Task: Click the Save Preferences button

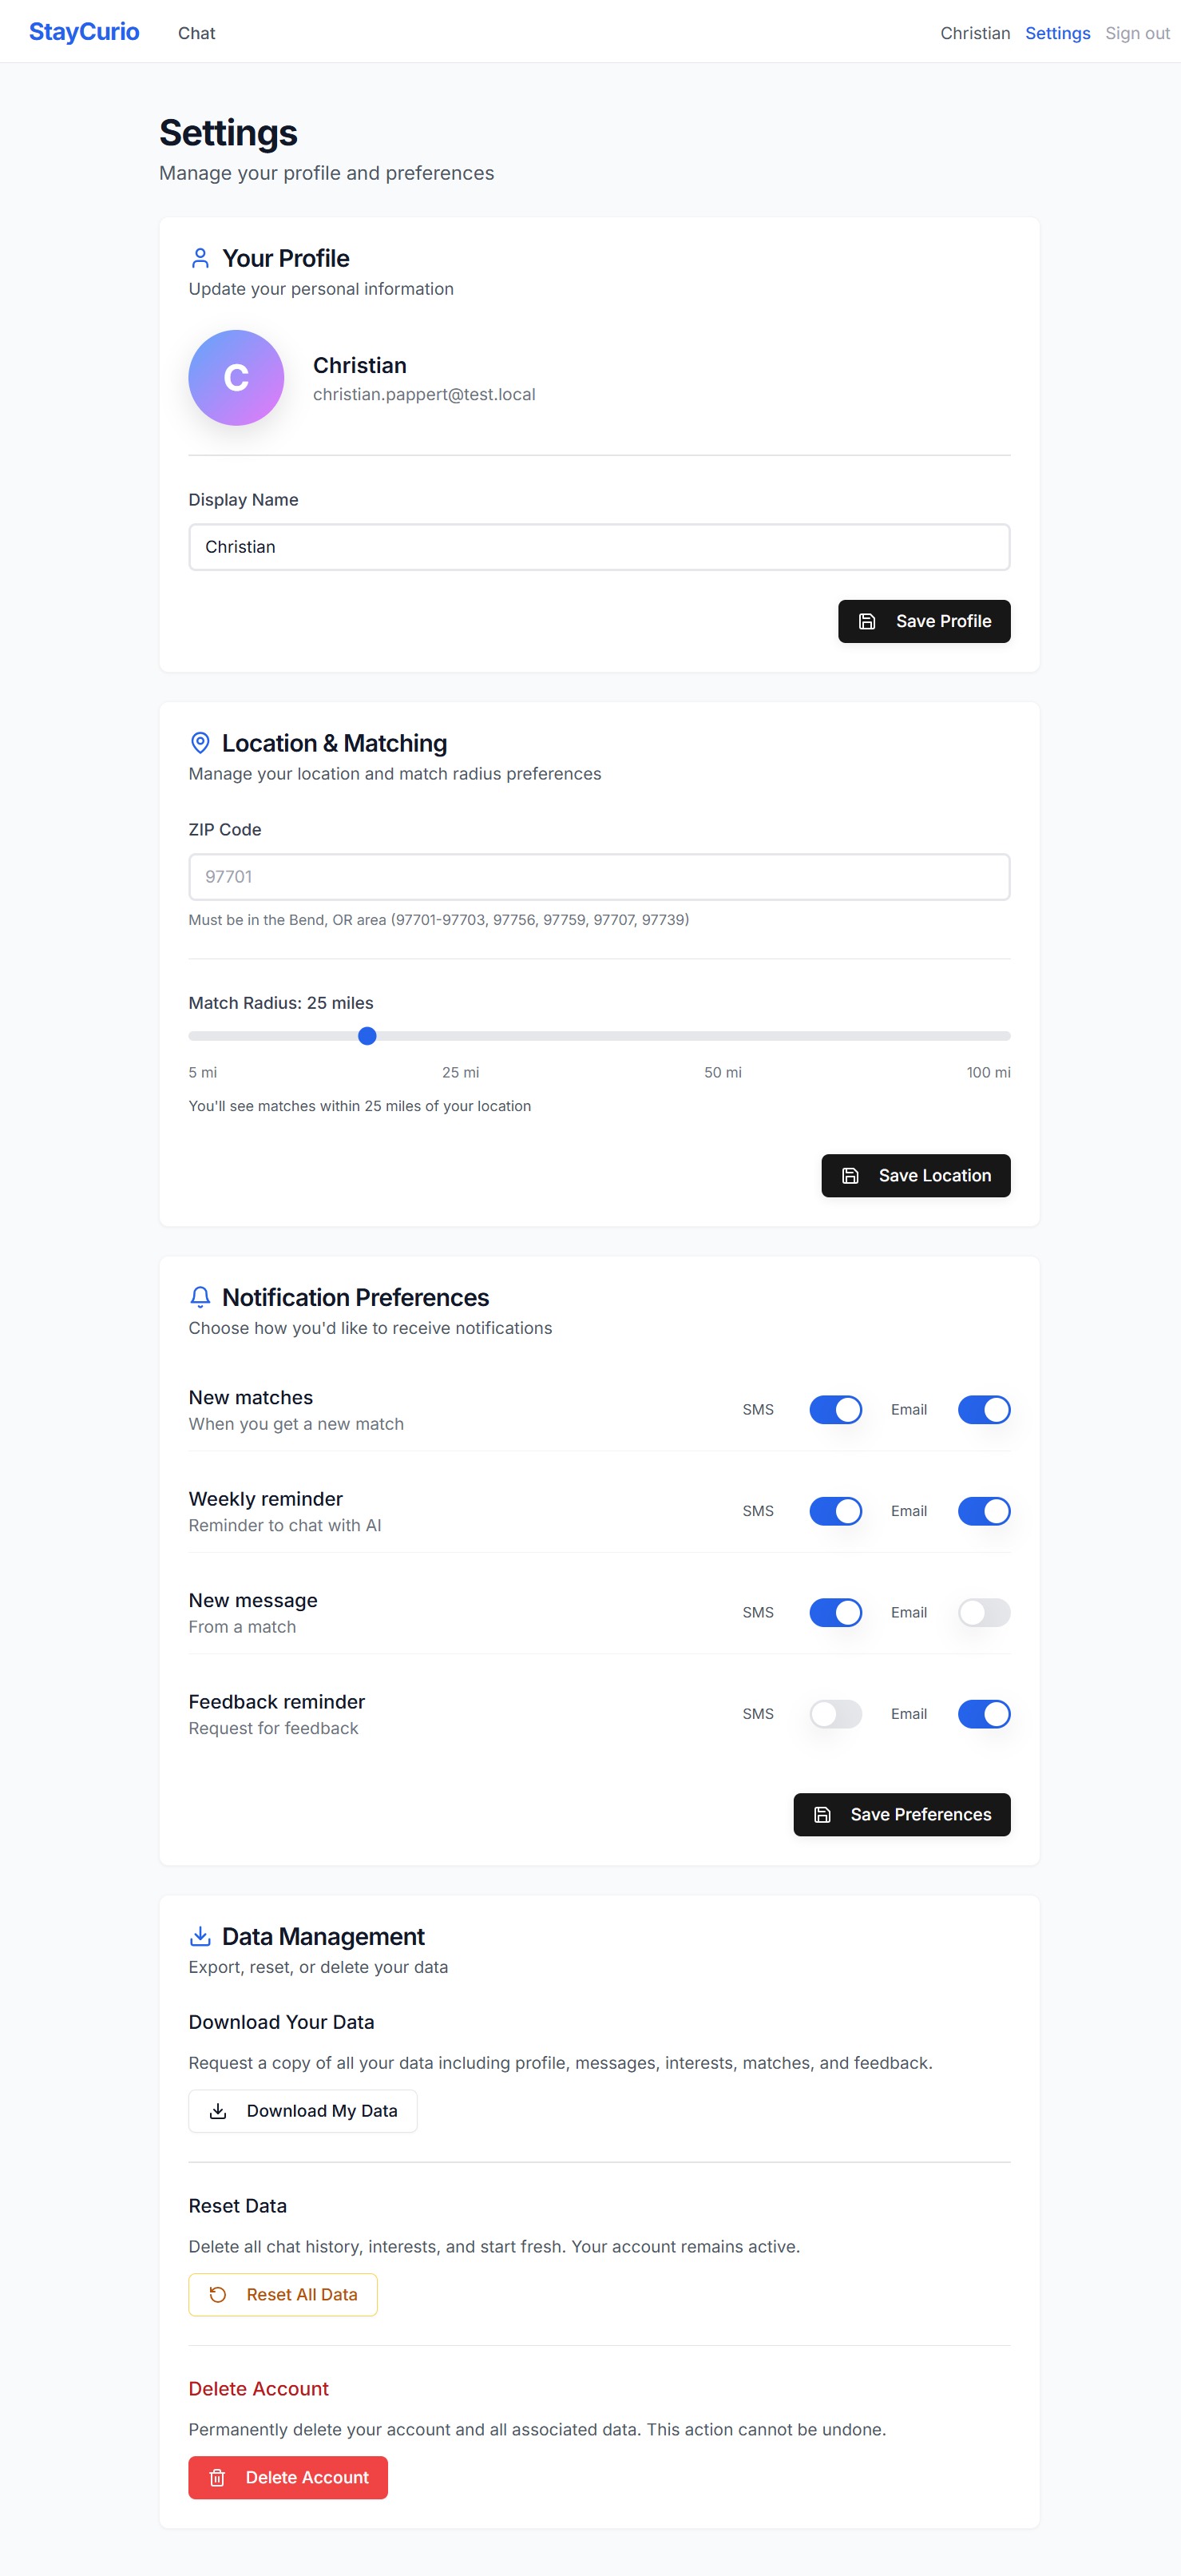Action: [x=901, y=1814]
